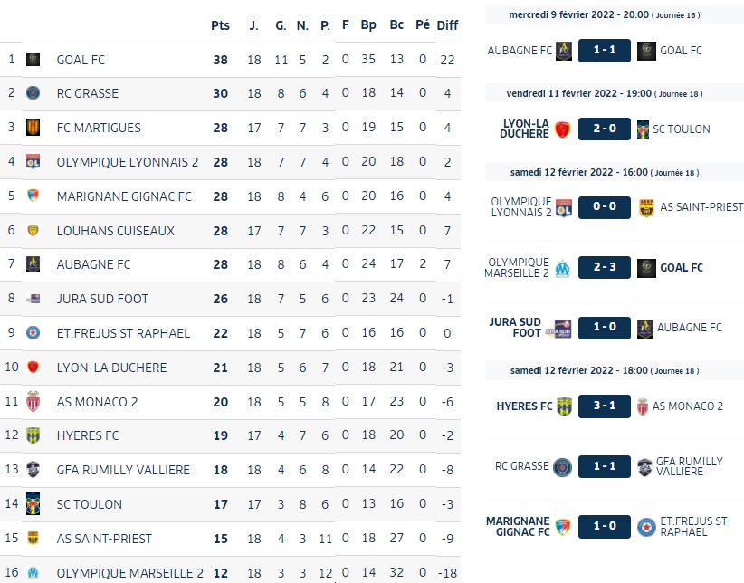Click the Pts column header
Viewport: 744px width, 583px height.
220,25
